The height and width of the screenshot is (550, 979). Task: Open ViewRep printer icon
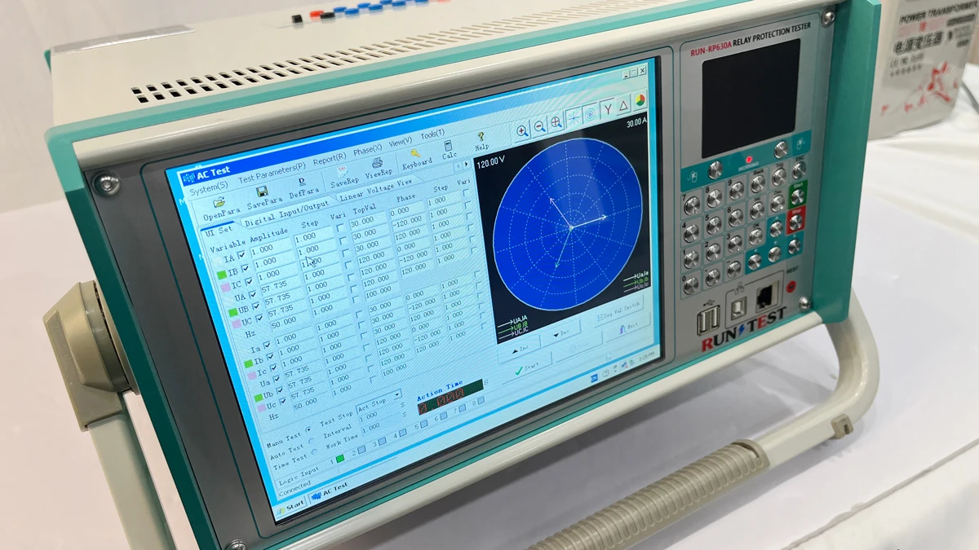pos(377,163)
